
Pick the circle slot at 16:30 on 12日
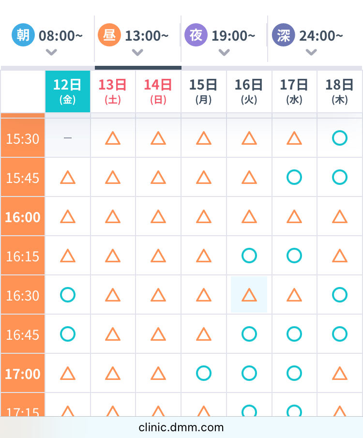point(68,295)
